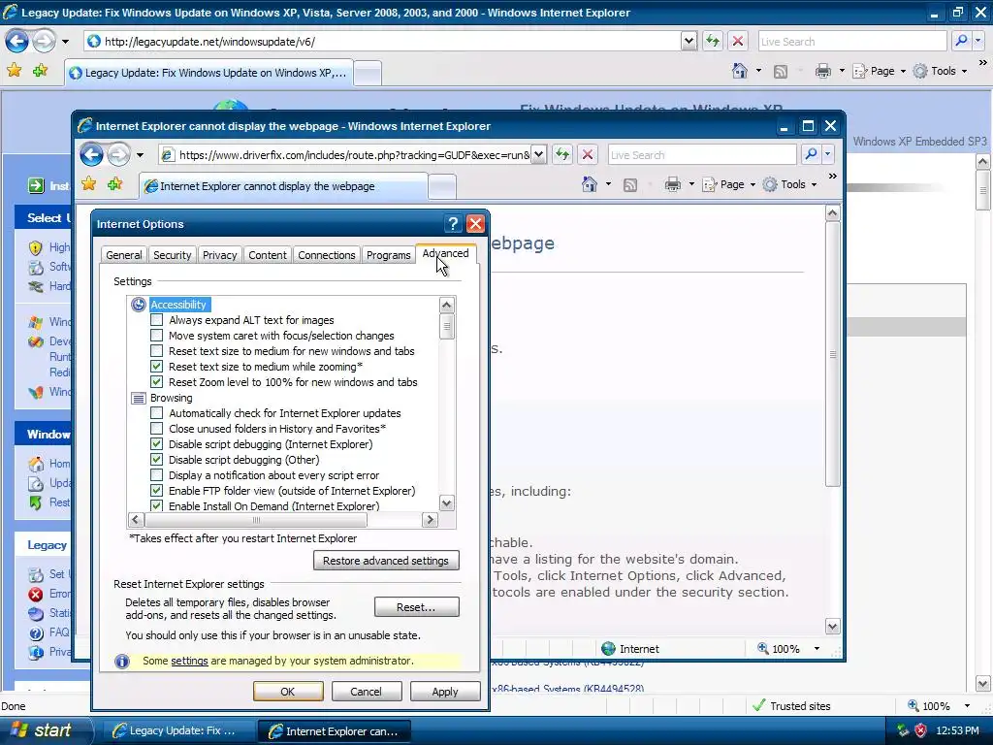
Task: Open search options arrow in front IE window
Action: point(827,154)
